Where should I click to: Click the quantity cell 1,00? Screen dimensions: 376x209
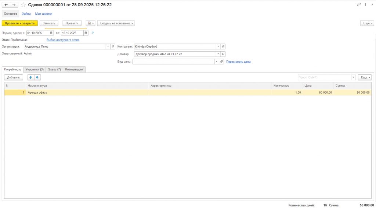pyautogui.click(x=287, y=93)
